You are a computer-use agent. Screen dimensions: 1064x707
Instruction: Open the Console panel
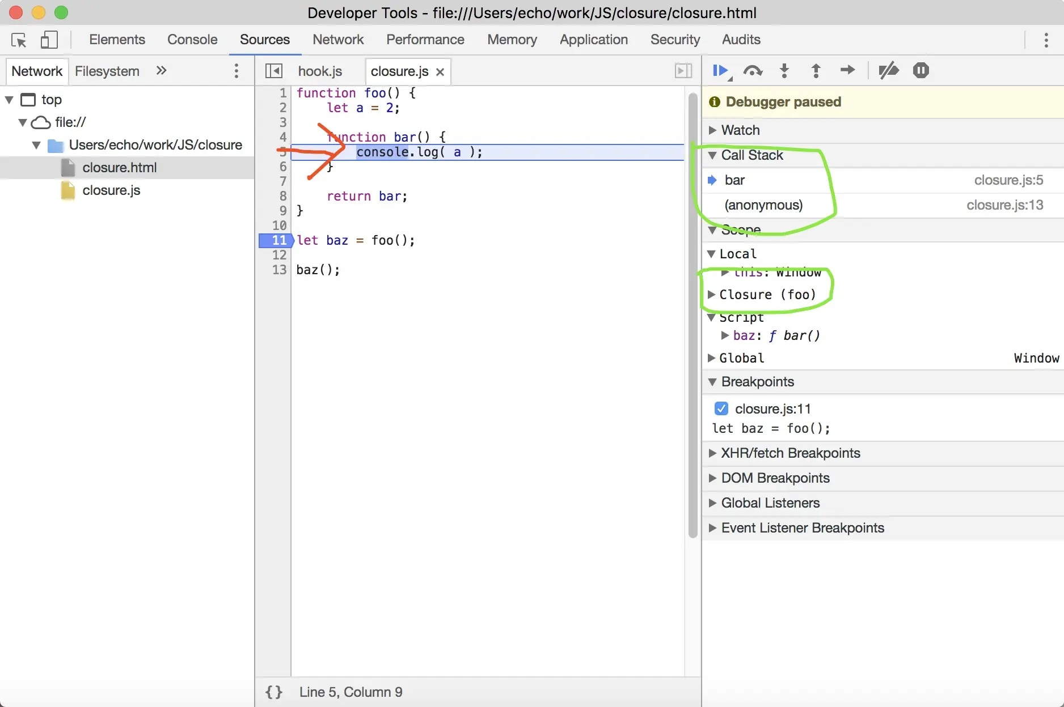(192, 40)
